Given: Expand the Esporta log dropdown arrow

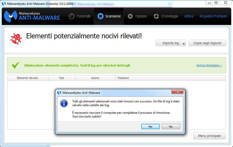Looking at the screenshot, I should [184, 44].
